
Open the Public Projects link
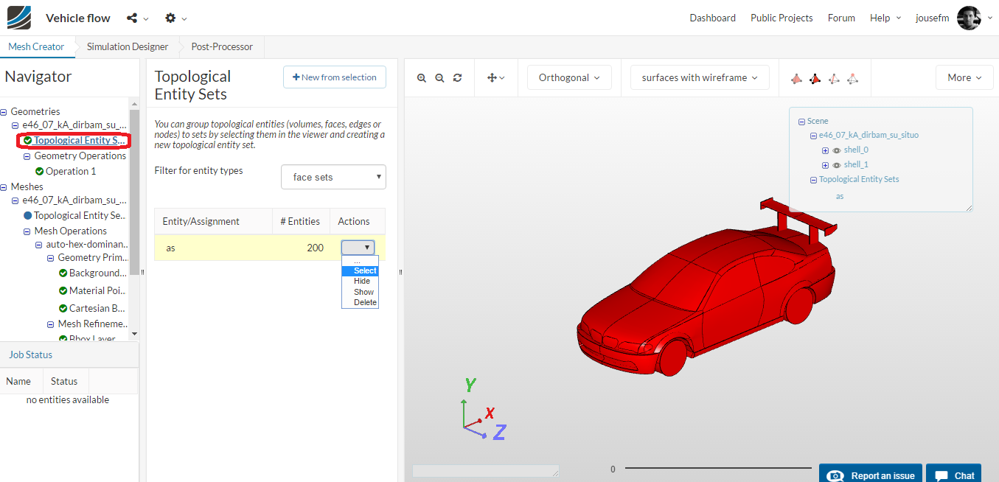tap(782, 18)
